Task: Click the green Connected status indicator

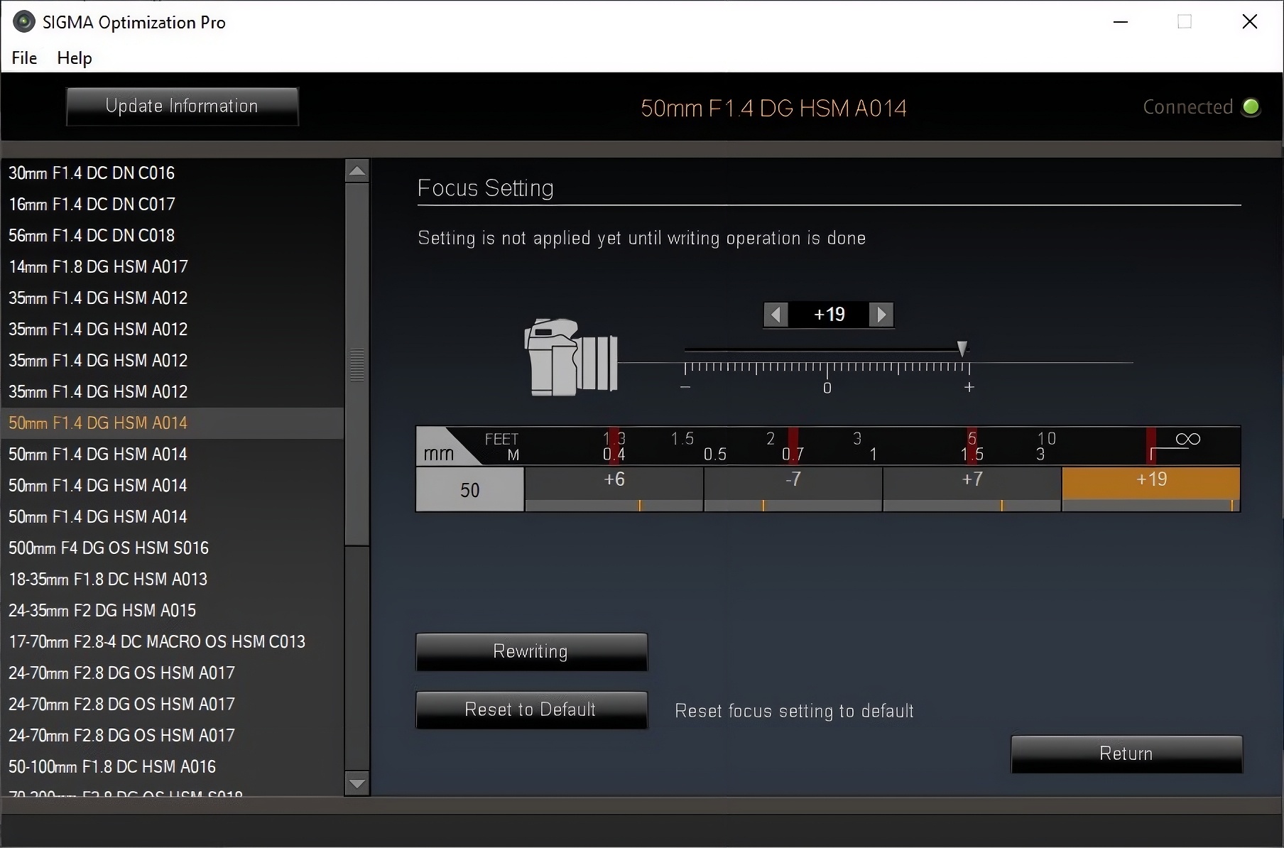Action: [1251, 107]
